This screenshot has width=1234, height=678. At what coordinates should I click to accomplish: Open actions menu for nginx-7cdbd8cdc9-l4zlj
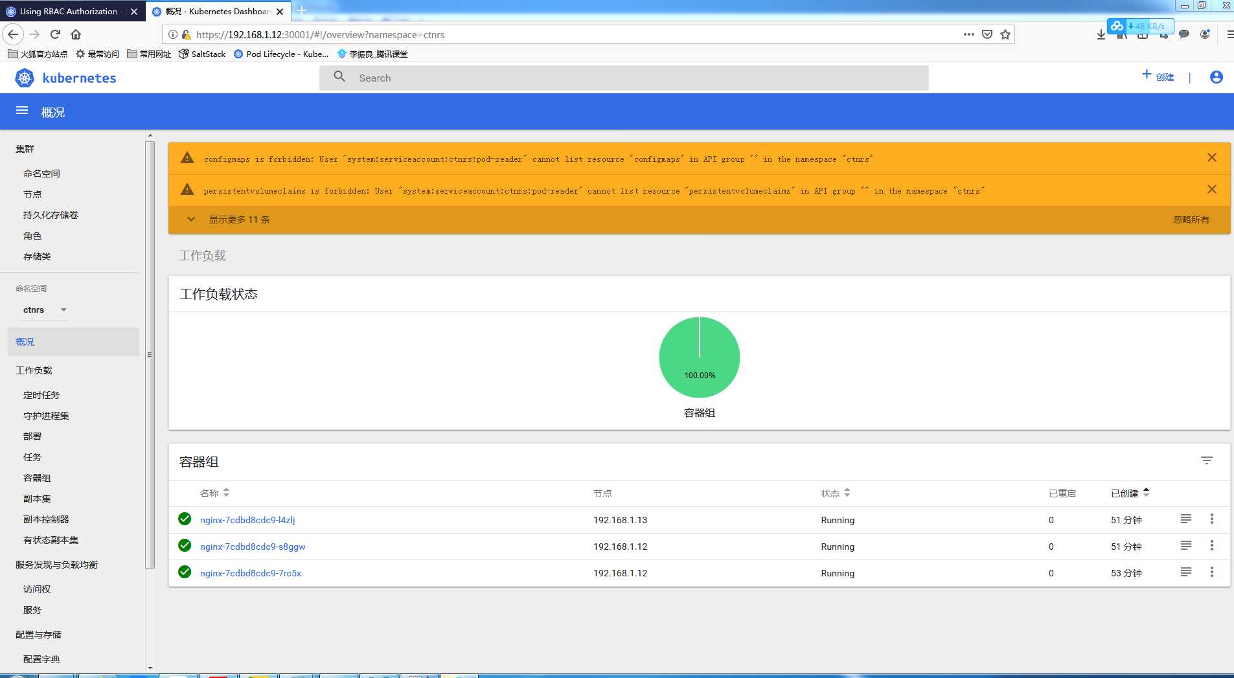pos(1212,519)
